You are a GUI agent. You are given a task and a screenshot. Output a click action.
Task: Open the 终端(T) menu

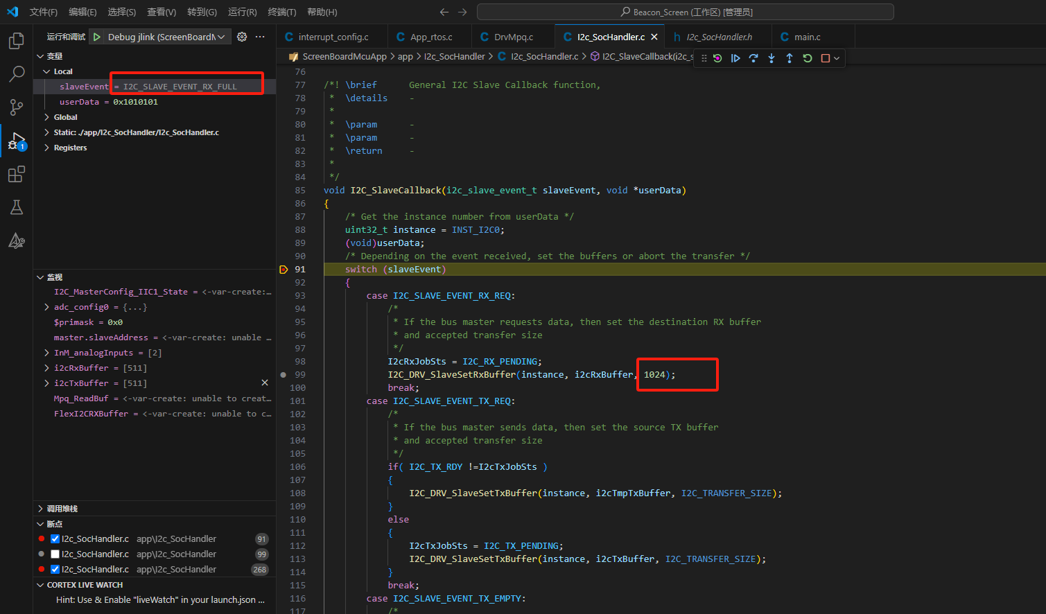pos(282,12)
